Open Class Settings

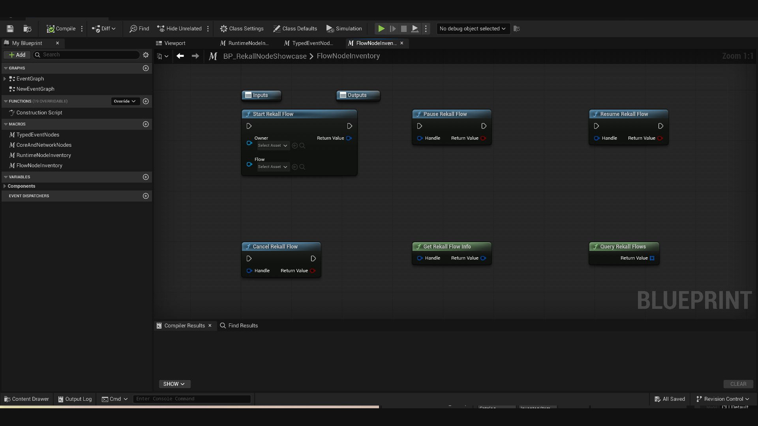coord(242,28)
